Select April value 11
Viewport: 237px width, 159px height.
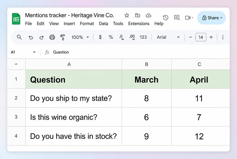pos(201,98)
